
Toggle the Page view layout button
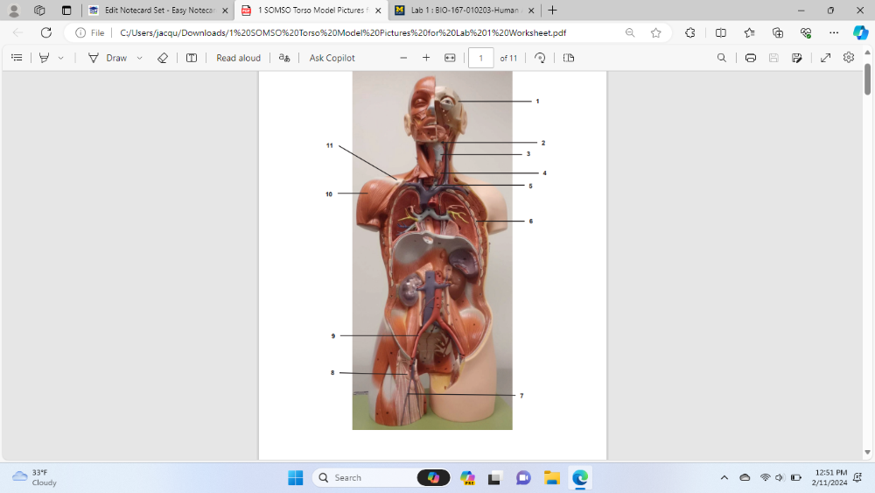[569, 58]
